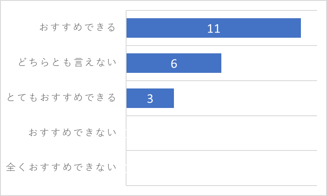Click the data label 11
Viewport: 327px width, 196px height.
[x=214, y=29]
